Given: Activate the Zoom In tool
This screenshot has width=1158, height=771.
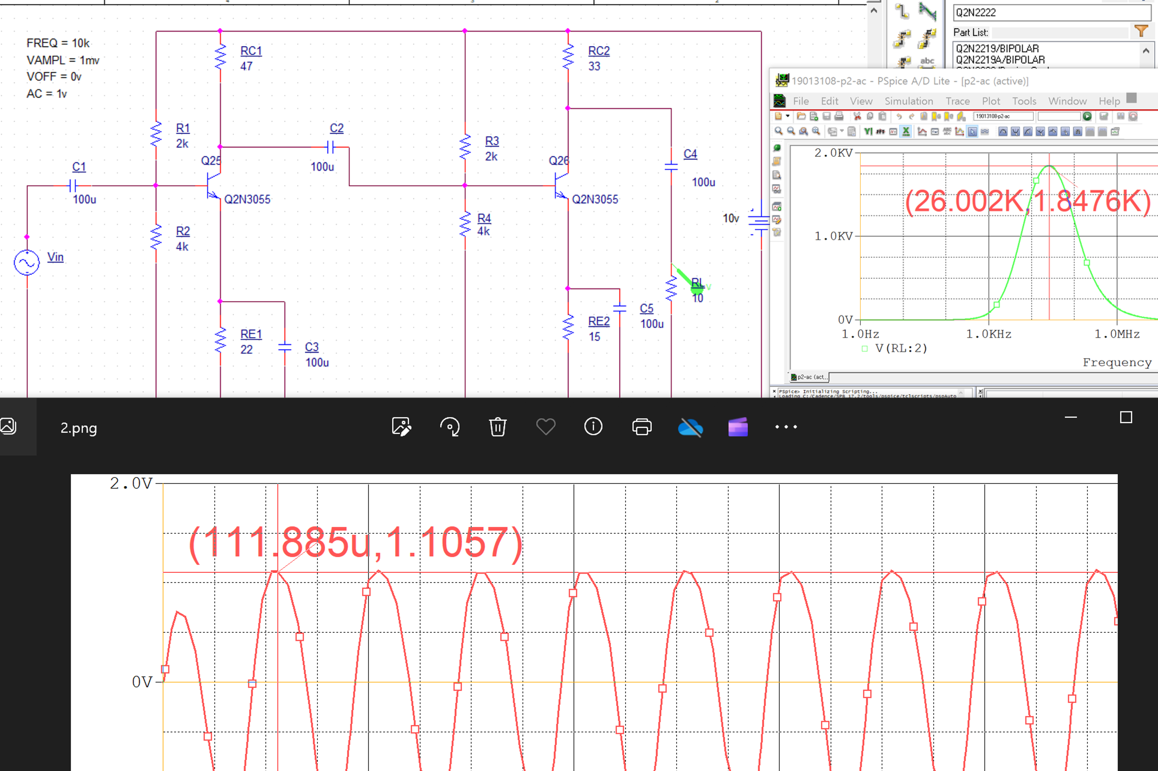Looking at the screenshot, I should 779,131.
